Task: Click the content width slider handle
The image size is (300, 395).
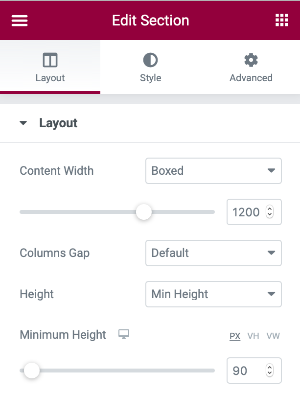Action: [144, 212]
